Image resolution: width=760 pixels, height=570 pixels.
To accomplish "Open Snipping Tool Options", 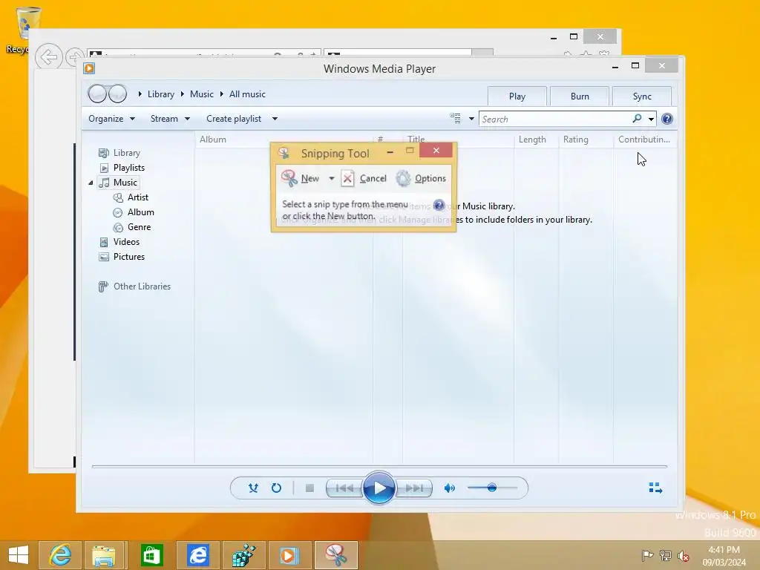I will [x=421, y=178].
